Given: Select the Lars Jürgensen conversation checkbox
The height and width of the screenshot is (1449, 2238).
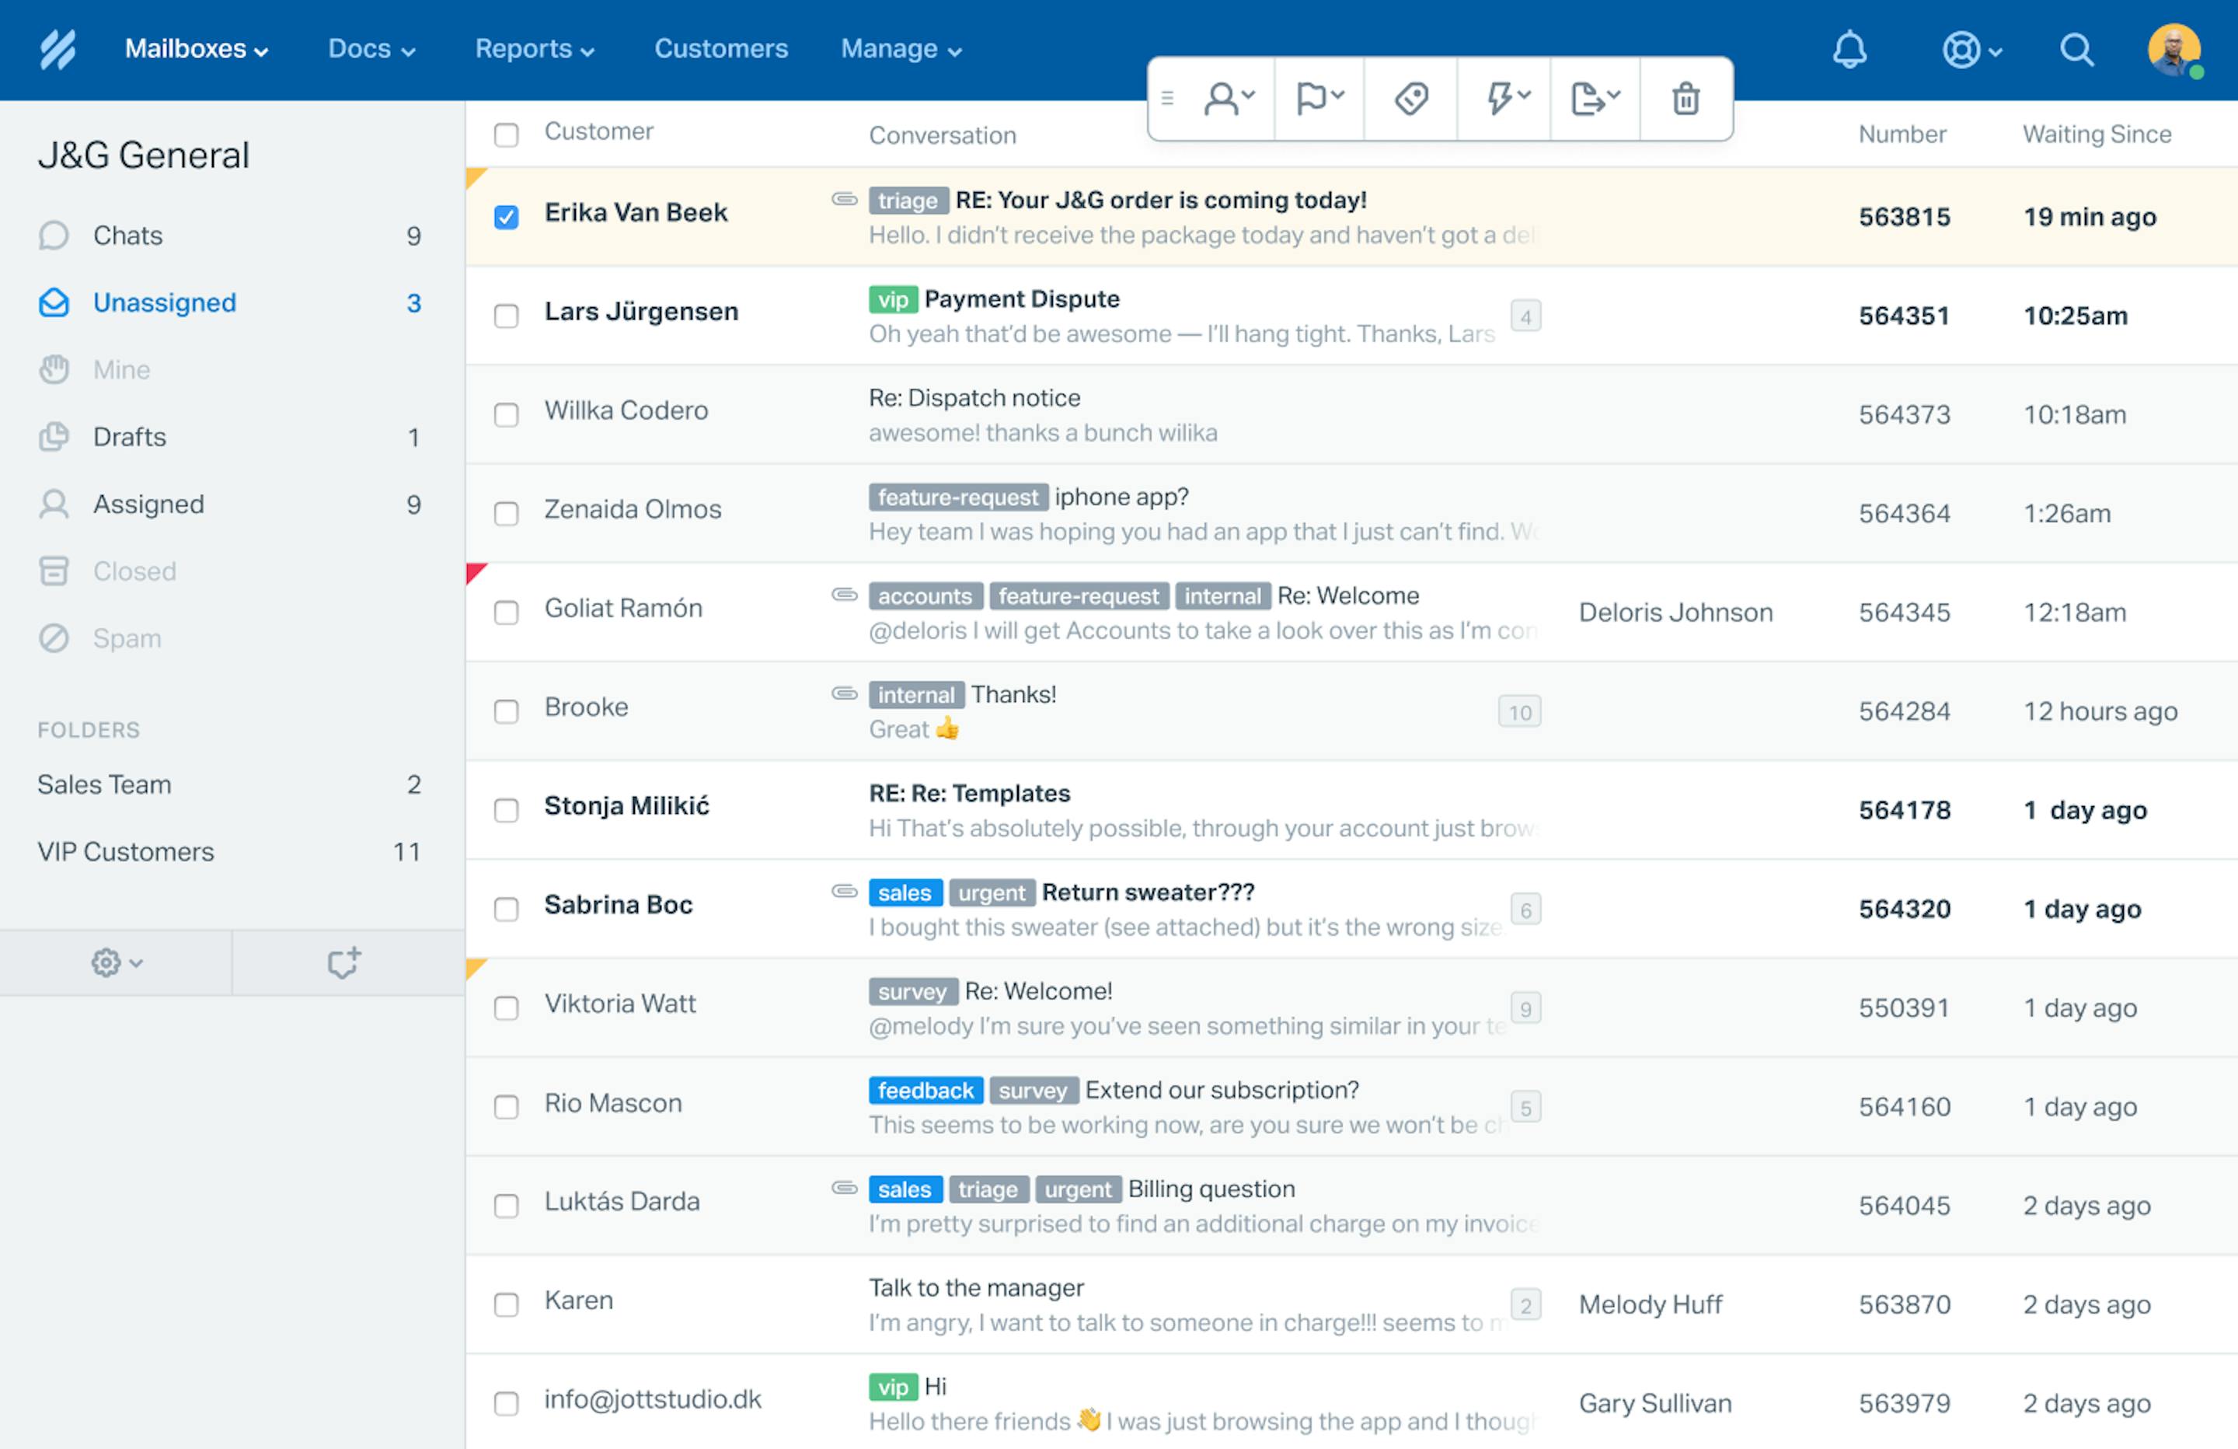Looking at the screenshot, I should pyautogui.click(x=506, y=316).
